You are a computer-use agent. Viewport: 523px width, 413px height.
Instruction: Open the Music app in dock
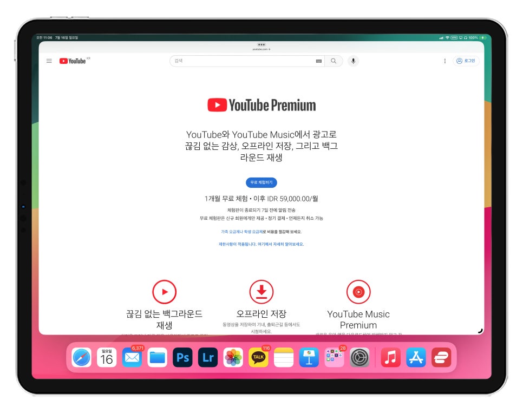pyautogui.click(x=390, y=357)
